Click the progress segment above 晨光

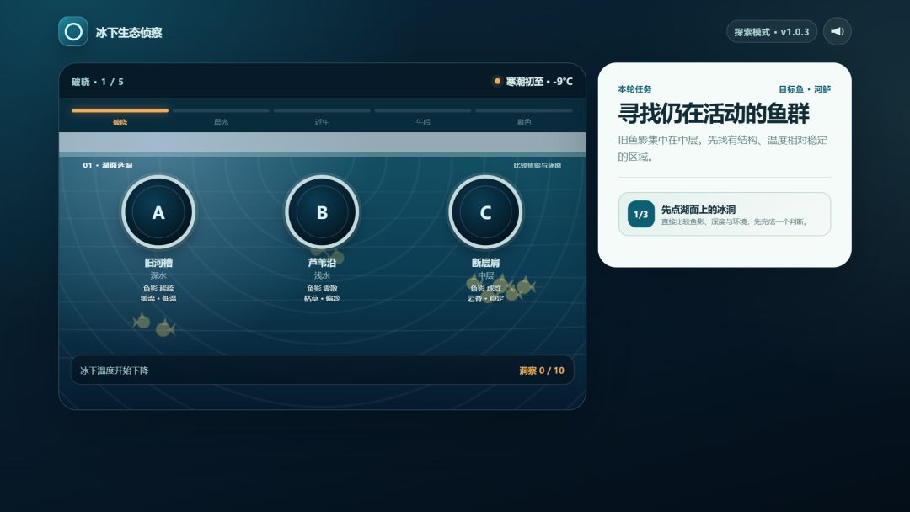click(221, 110)
